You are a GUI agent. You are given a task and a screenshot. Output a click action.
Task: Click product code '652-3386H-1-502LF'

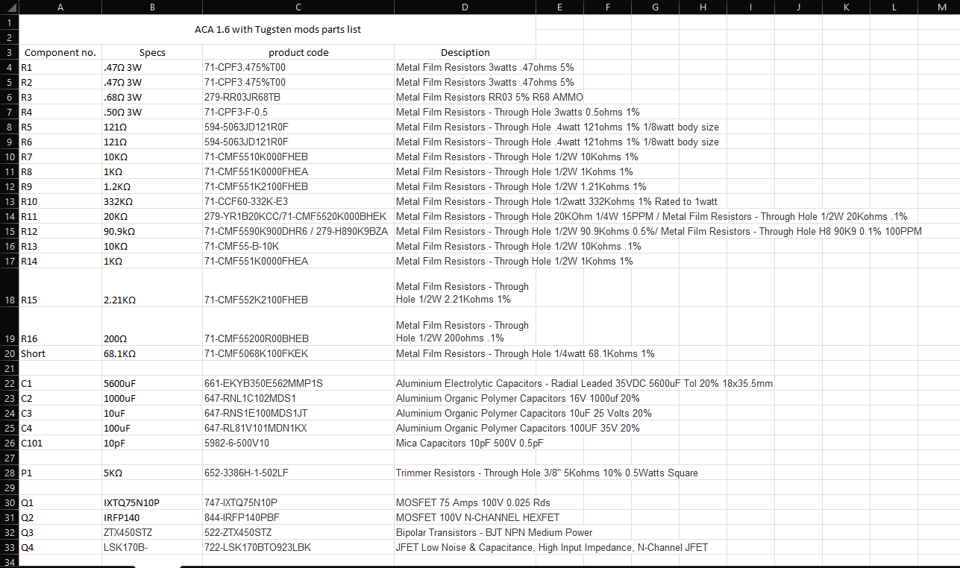[x=298, y=473]
